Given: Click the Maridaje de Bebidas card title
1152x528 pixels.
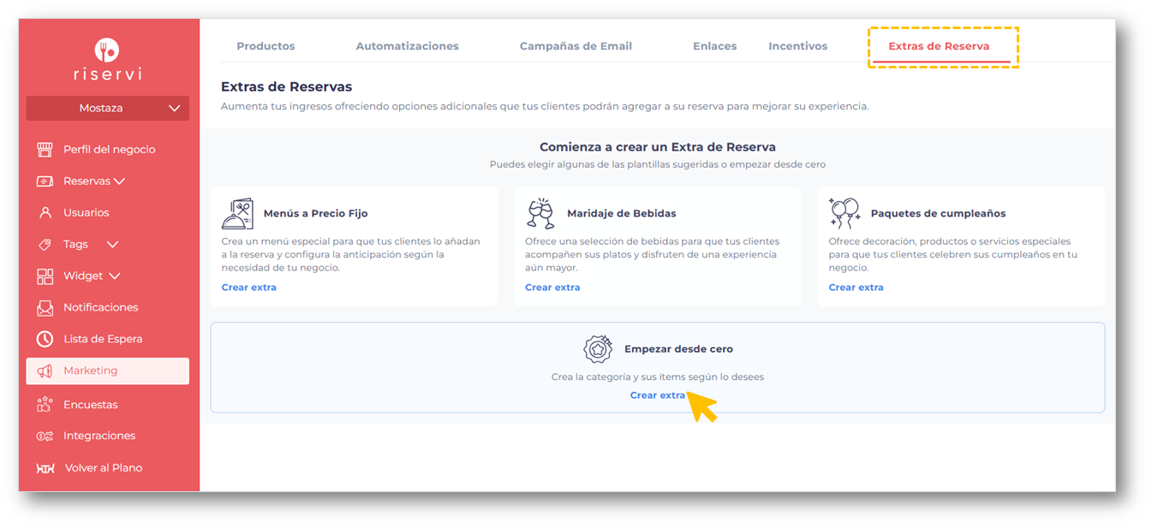Looking at the screenshot, I should [x=621, y=214].
